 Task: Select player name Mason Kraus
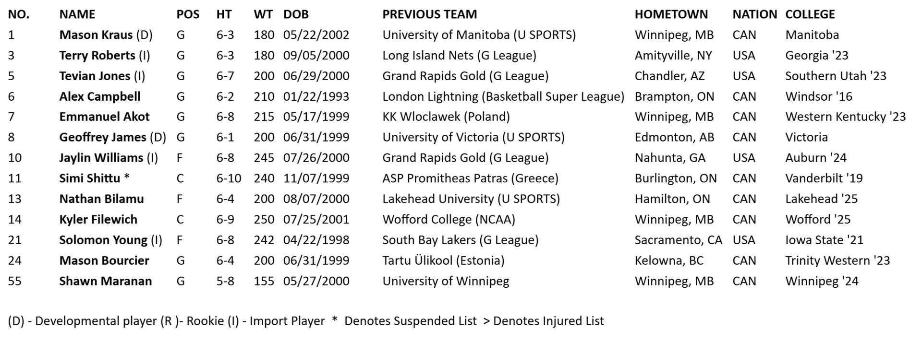pyautogui.click(x=96, y=35)
